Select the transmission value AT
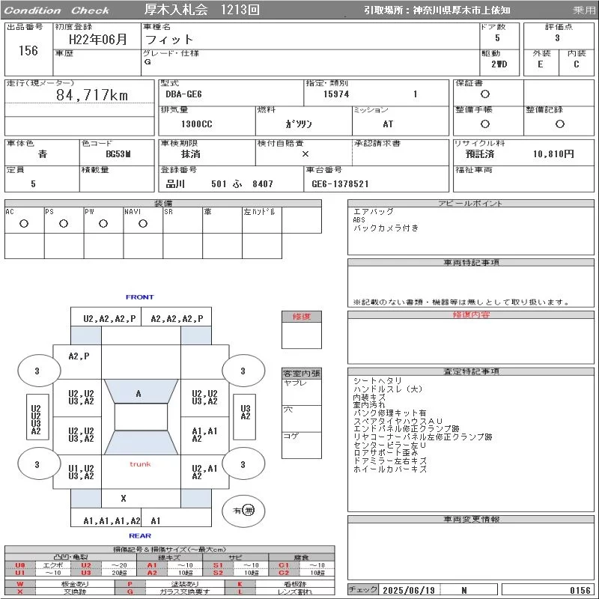This screenshot has height=599, width=599. point(388,124)
